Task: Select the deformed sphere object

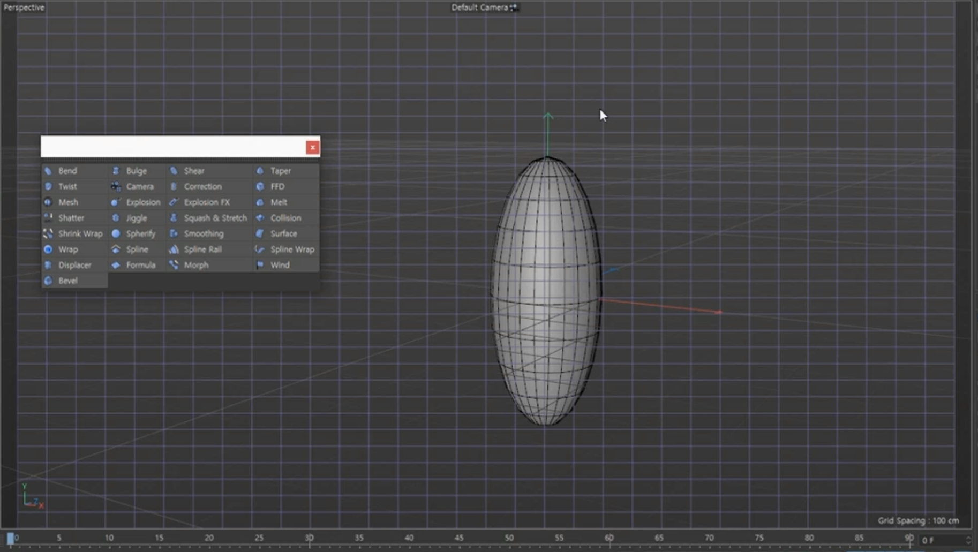Action: click(546, 292)
